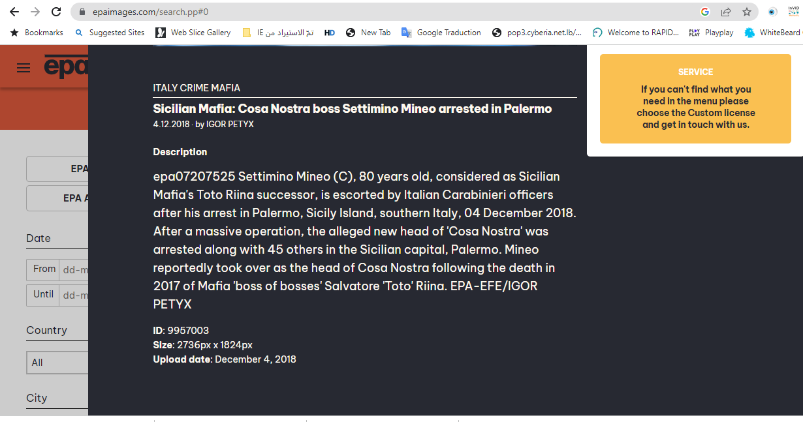This screenshot has width=803, height=422.
Task: Click the yellow SERVICE box
Action: coord(695,98)
